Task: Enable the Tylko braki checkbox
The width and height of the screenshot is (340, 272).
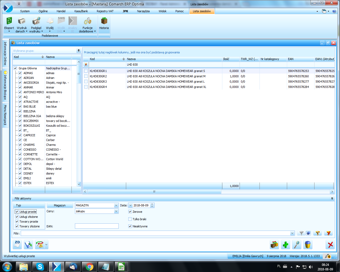Action: pyautogui.click(x=130, y=219)
